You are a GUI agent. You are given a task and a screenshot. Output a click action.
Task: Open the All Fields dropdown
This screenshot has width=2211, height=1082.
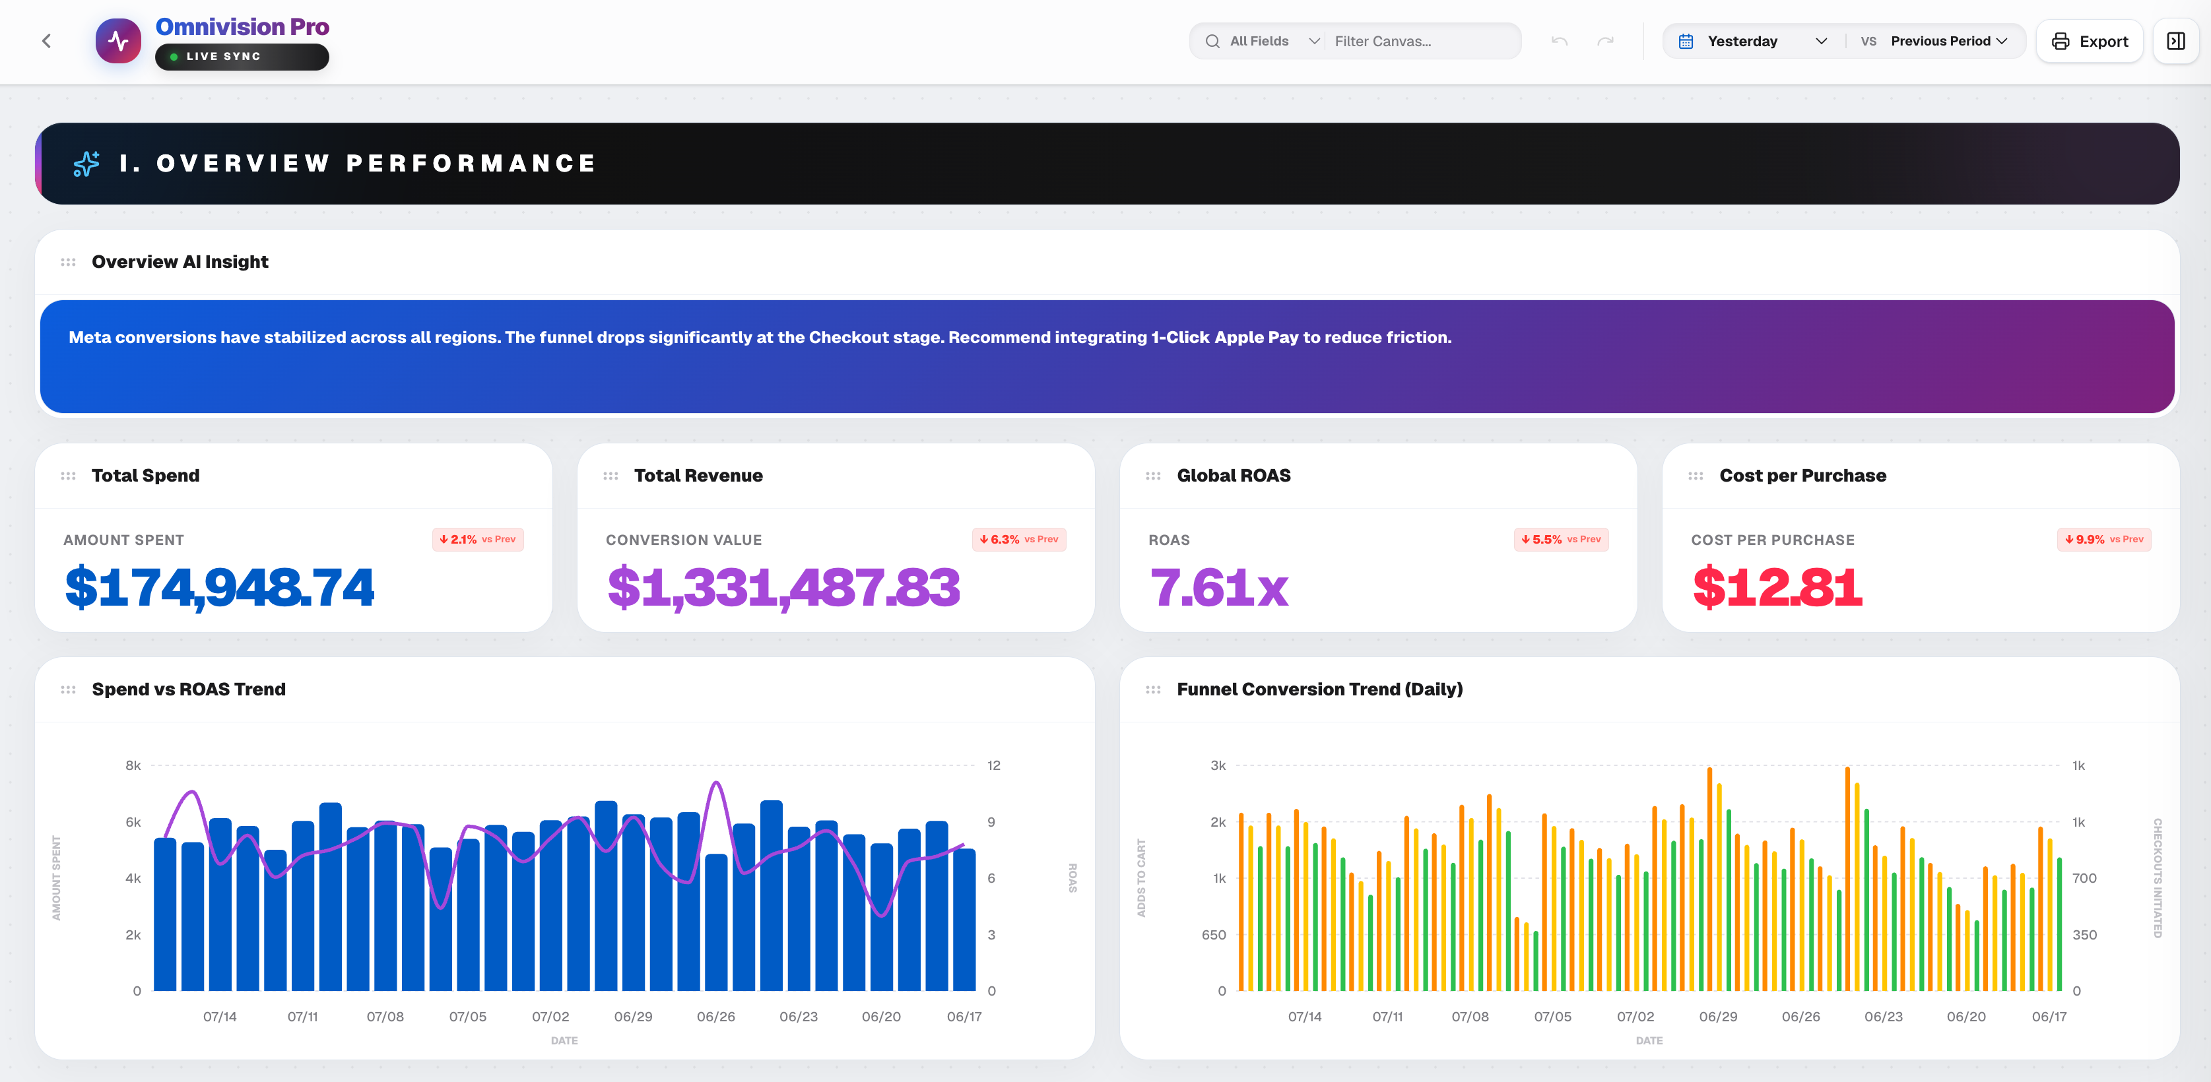click(x=1274, y=41)
